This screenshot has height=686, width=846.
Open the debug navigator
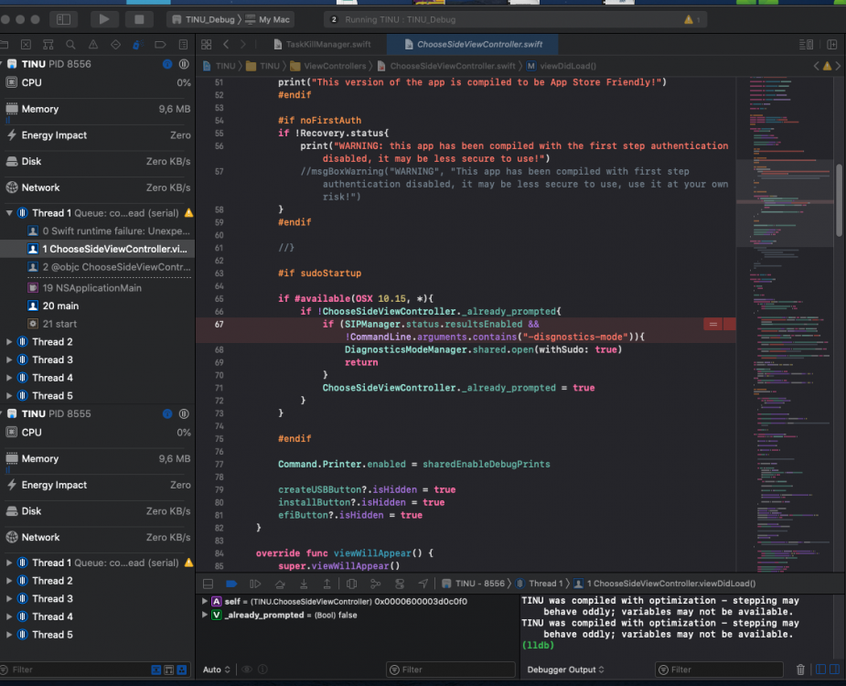(x=137, y=45)
